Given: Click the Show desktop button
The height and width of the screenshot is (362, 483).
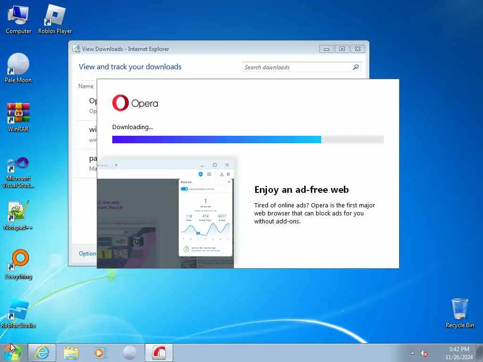Looking at the screenshot, I should [479, 353].
